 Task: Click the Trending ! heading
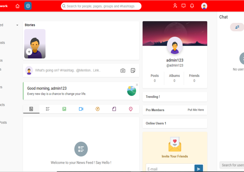coord(153,97)
